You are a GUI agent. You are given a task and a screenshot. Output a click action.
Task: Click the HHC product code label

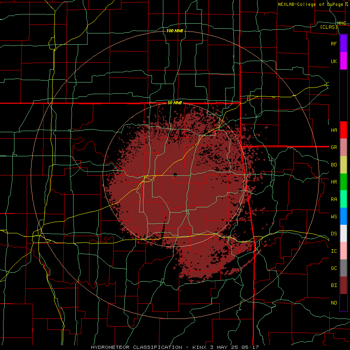(x=341, y=23)
